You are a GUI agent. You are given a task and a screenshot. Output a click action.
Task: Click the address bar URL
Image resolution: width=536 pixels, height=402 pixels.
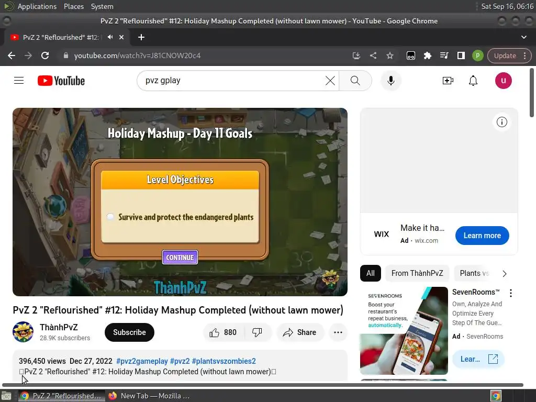137,55
